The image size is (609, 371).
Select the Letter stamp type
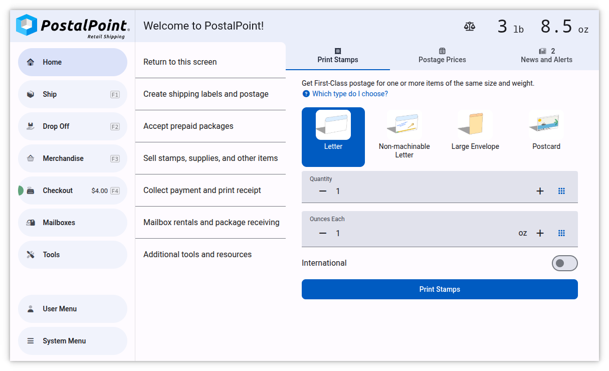click(x=333, y=137)
